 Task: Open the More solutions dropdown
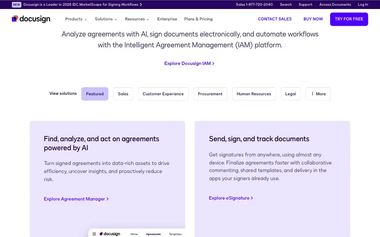318,94
